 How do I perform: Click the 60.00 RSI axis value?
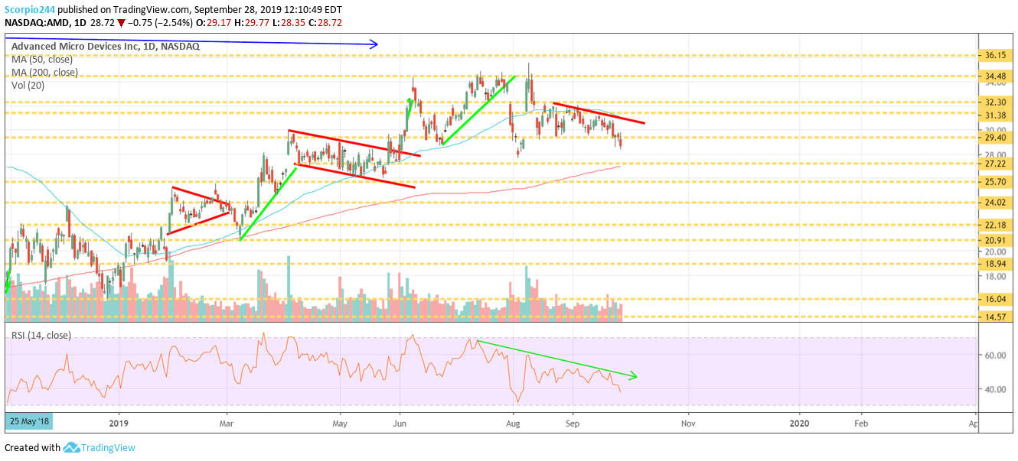[994, 355]
